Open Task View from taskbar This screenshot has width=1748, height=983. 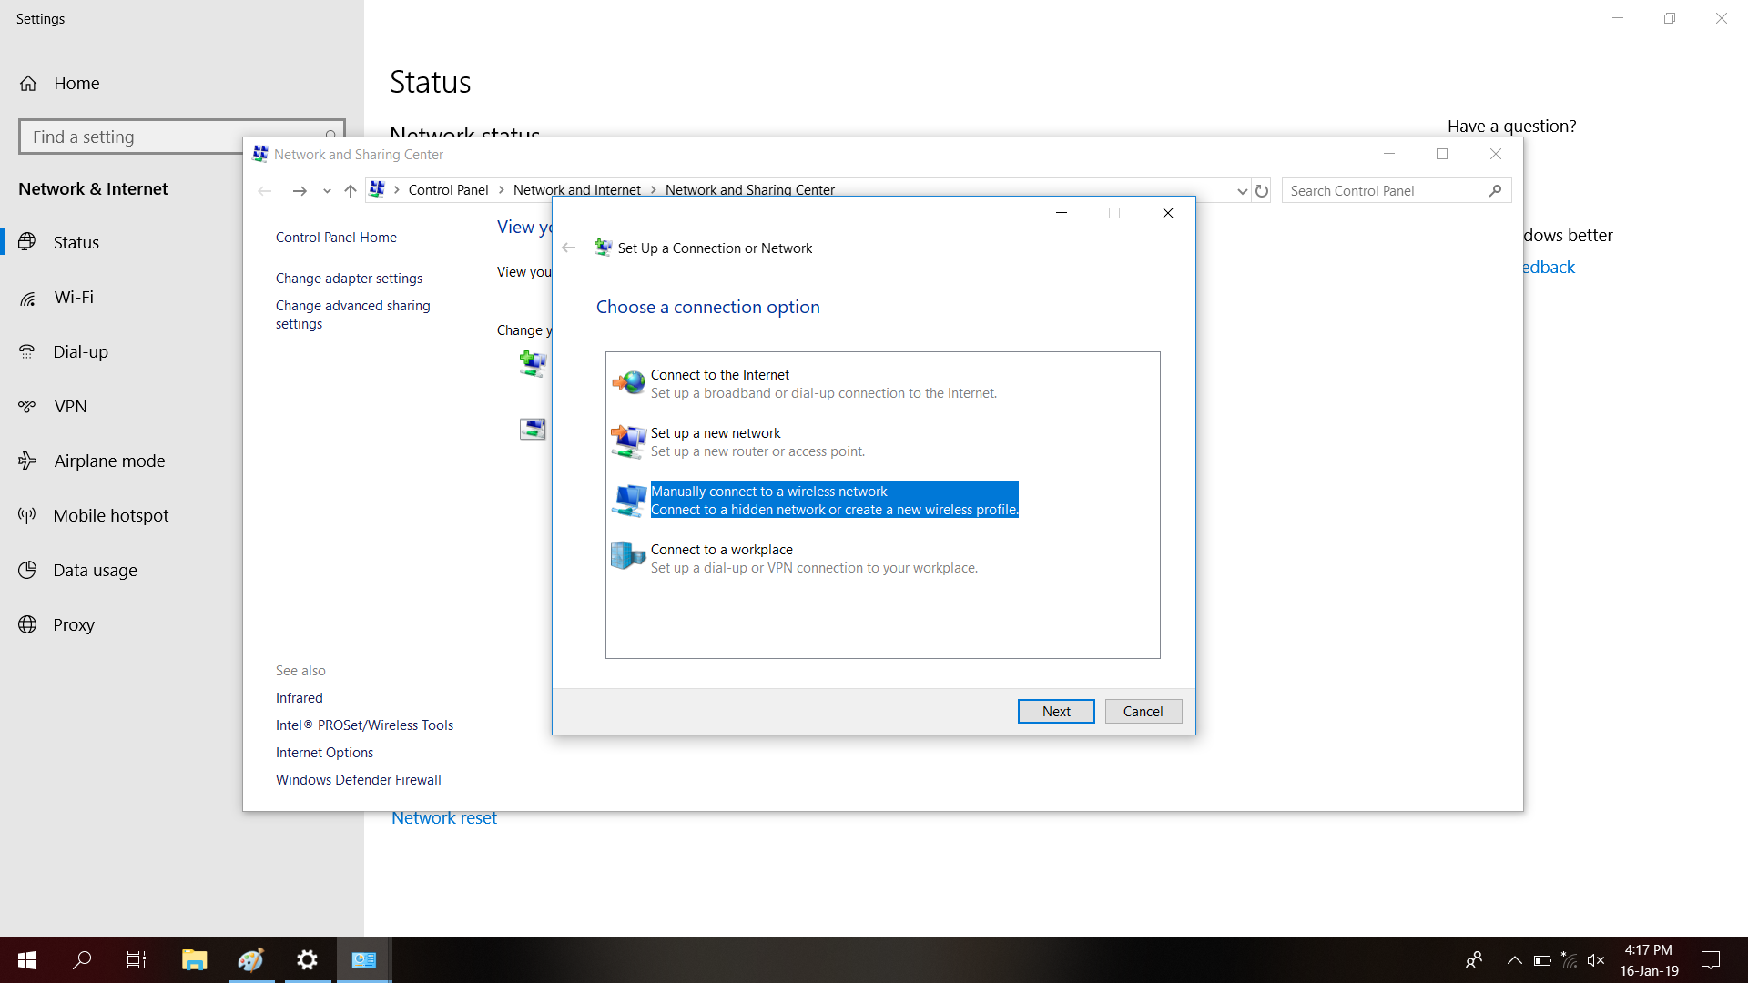[x=137, y=959]
